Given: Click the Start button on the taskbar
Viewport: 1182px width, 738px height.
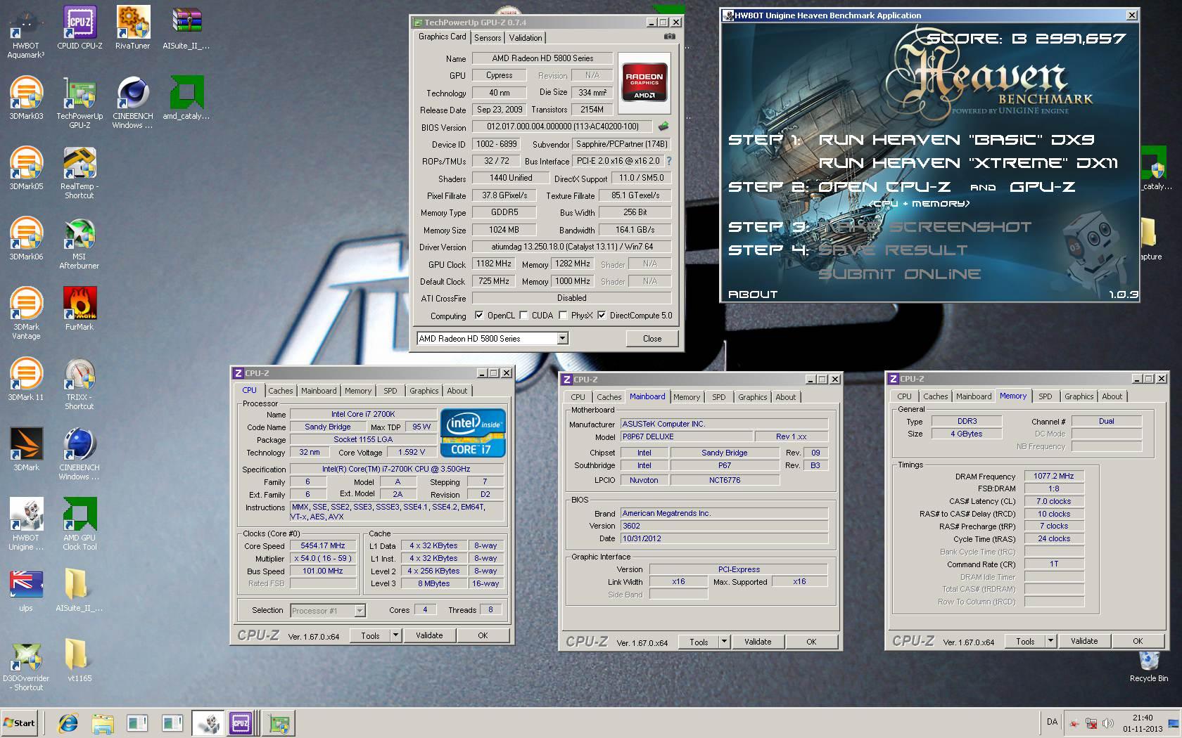Looking at the screenshot, I should [20, 723].
